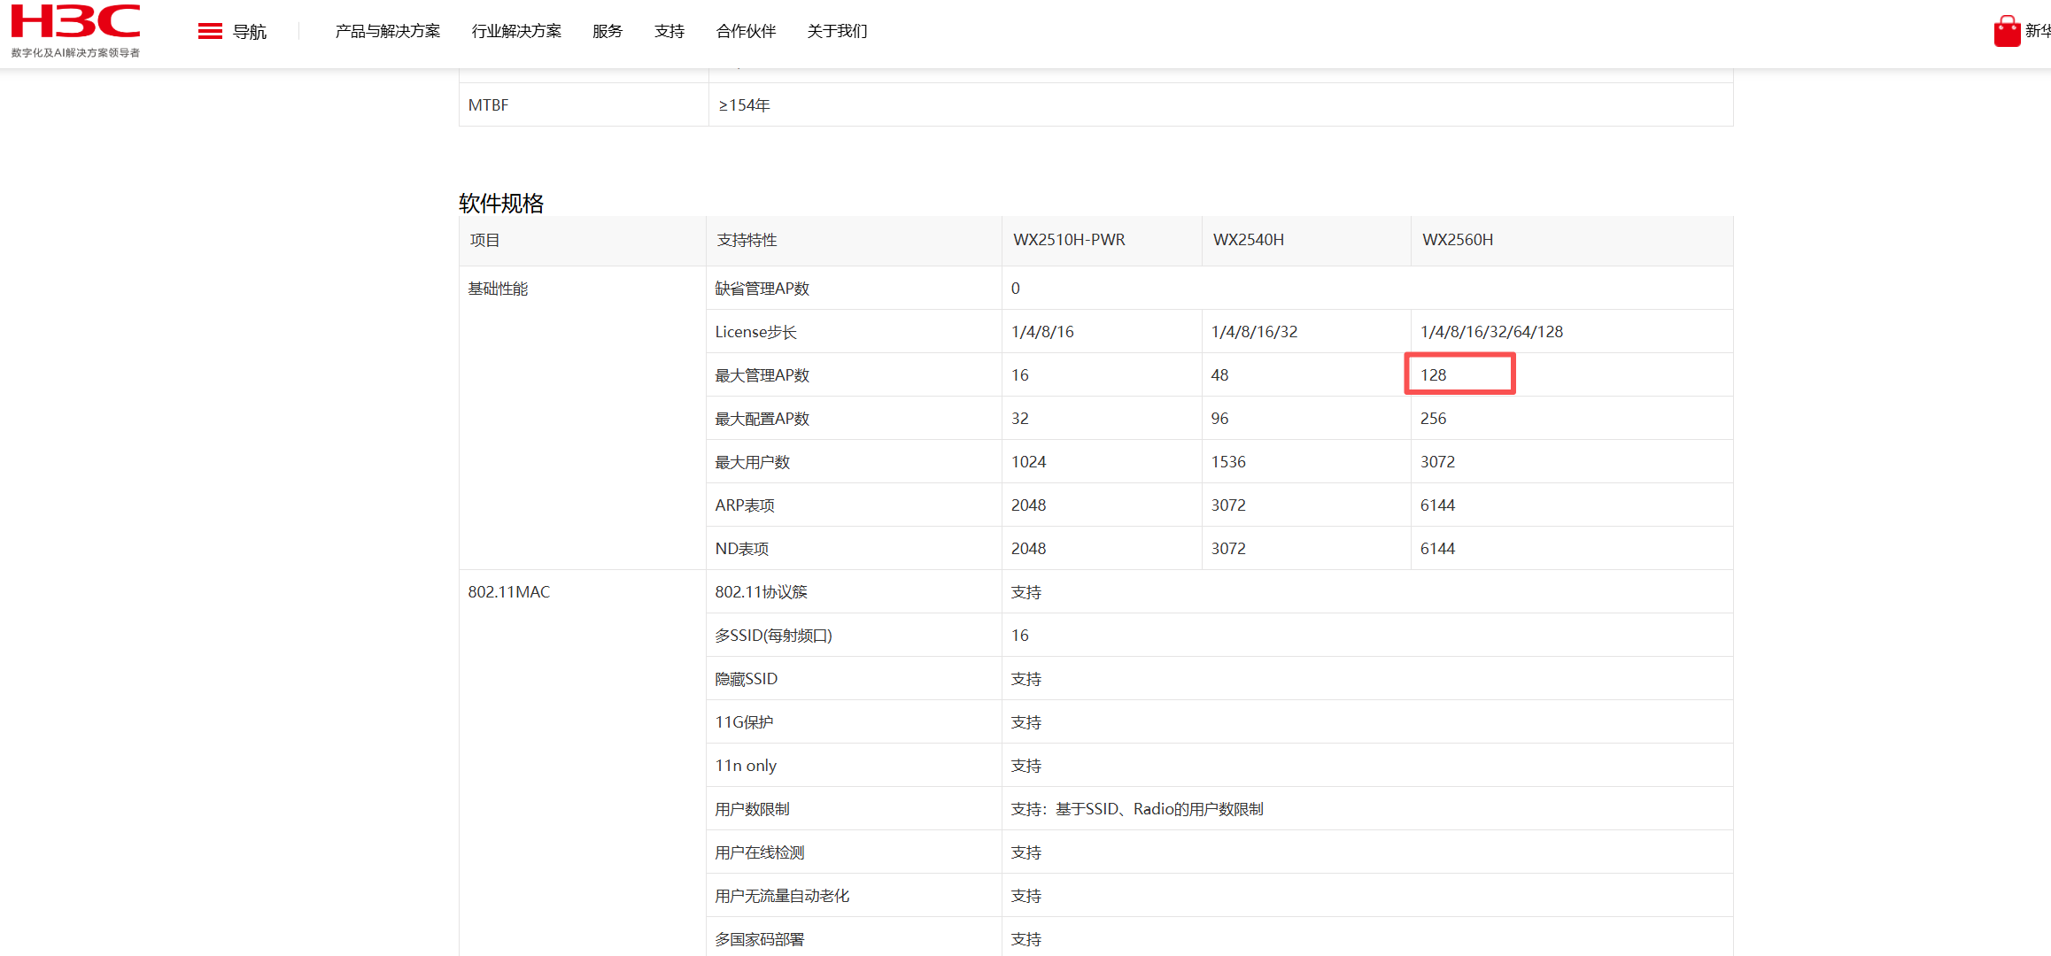Click the 最大管理AP数 row label

pyautogui.click(x=762, y=375)
